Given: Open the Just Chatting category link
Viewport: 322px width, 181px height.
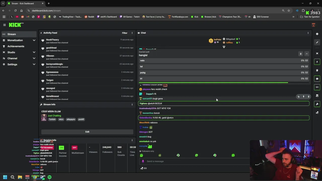Looking at the screenshot, I should click(x=54, y=116).
